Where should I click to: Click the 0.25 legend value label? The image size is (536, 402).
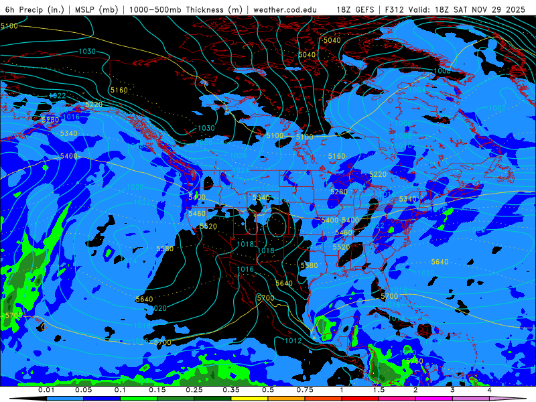pyautogui.click(x=194, y=390)
